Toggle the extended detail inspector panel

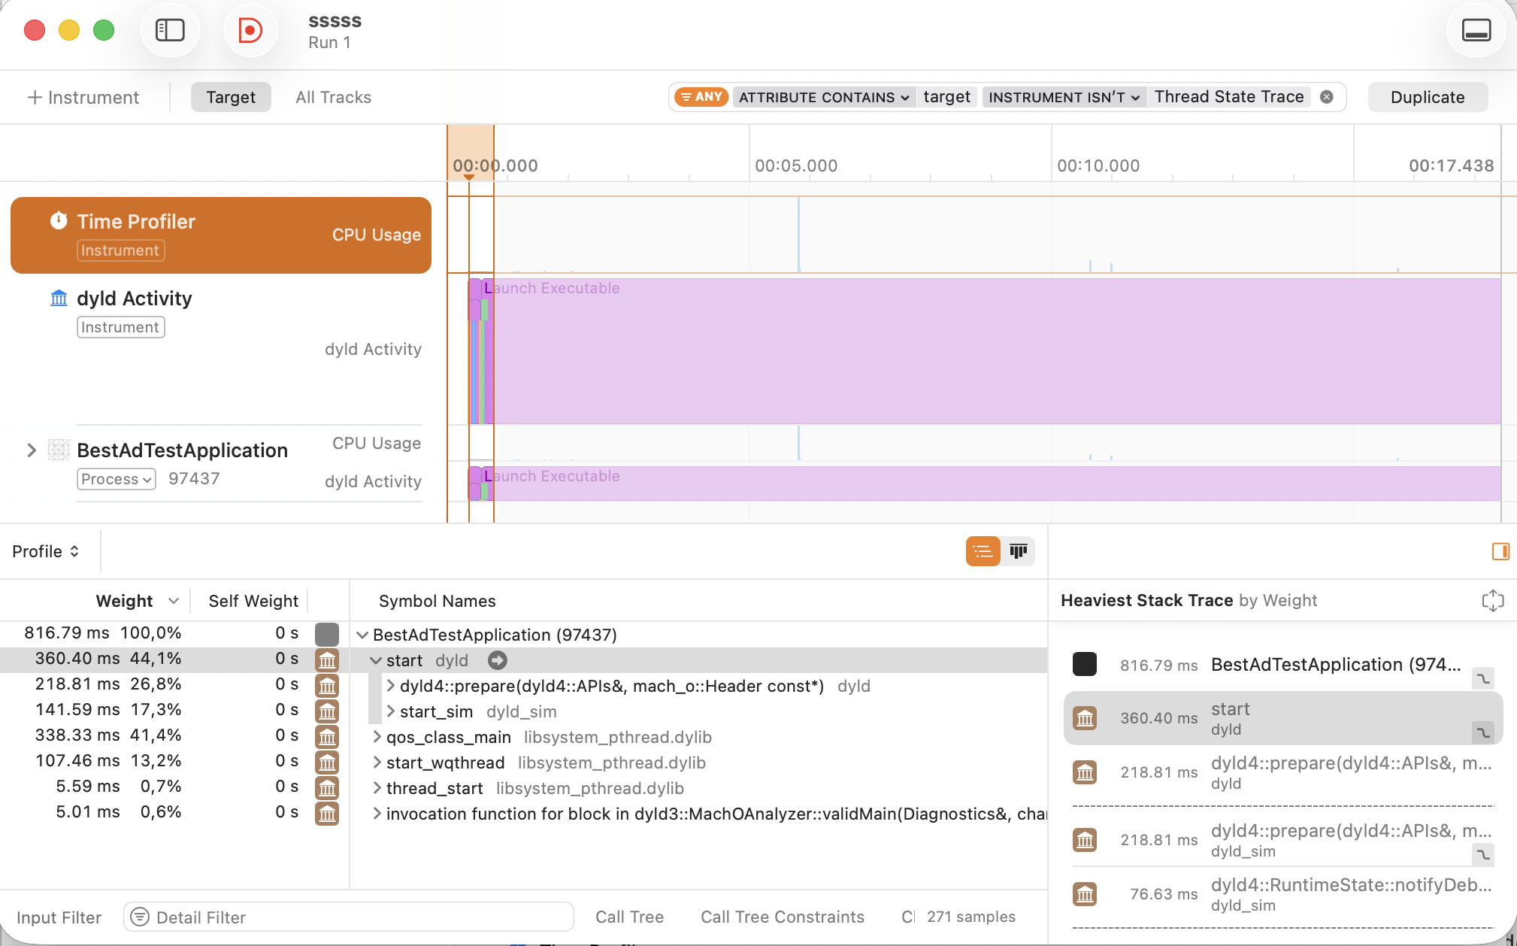point(1500,551)
